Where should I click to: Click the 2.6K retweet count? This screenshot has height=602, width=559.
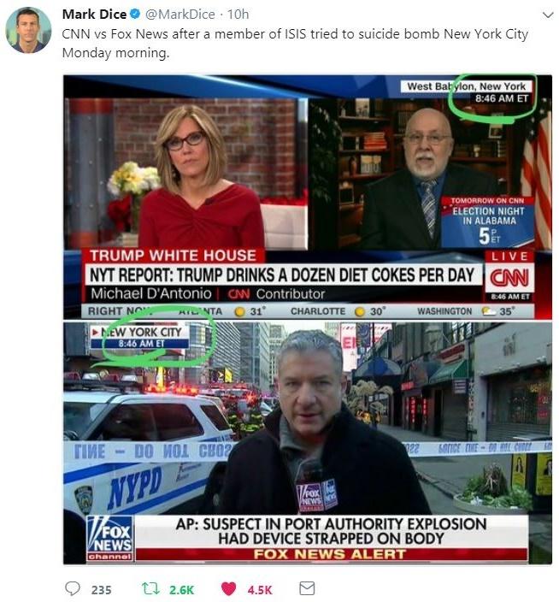[181, 590]
